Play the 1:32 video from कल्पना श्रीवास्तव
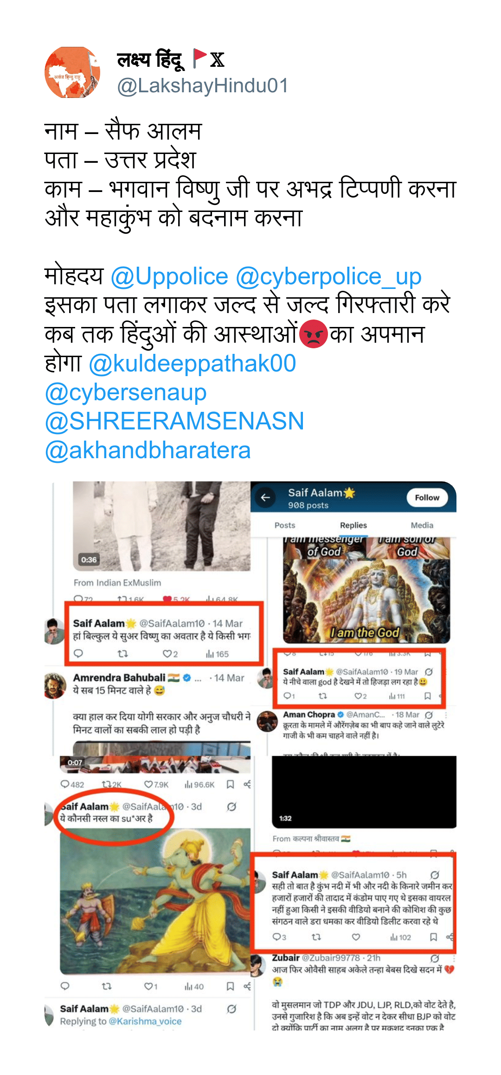The width and height of the screenshot is (501, 1075). (364, 792)
